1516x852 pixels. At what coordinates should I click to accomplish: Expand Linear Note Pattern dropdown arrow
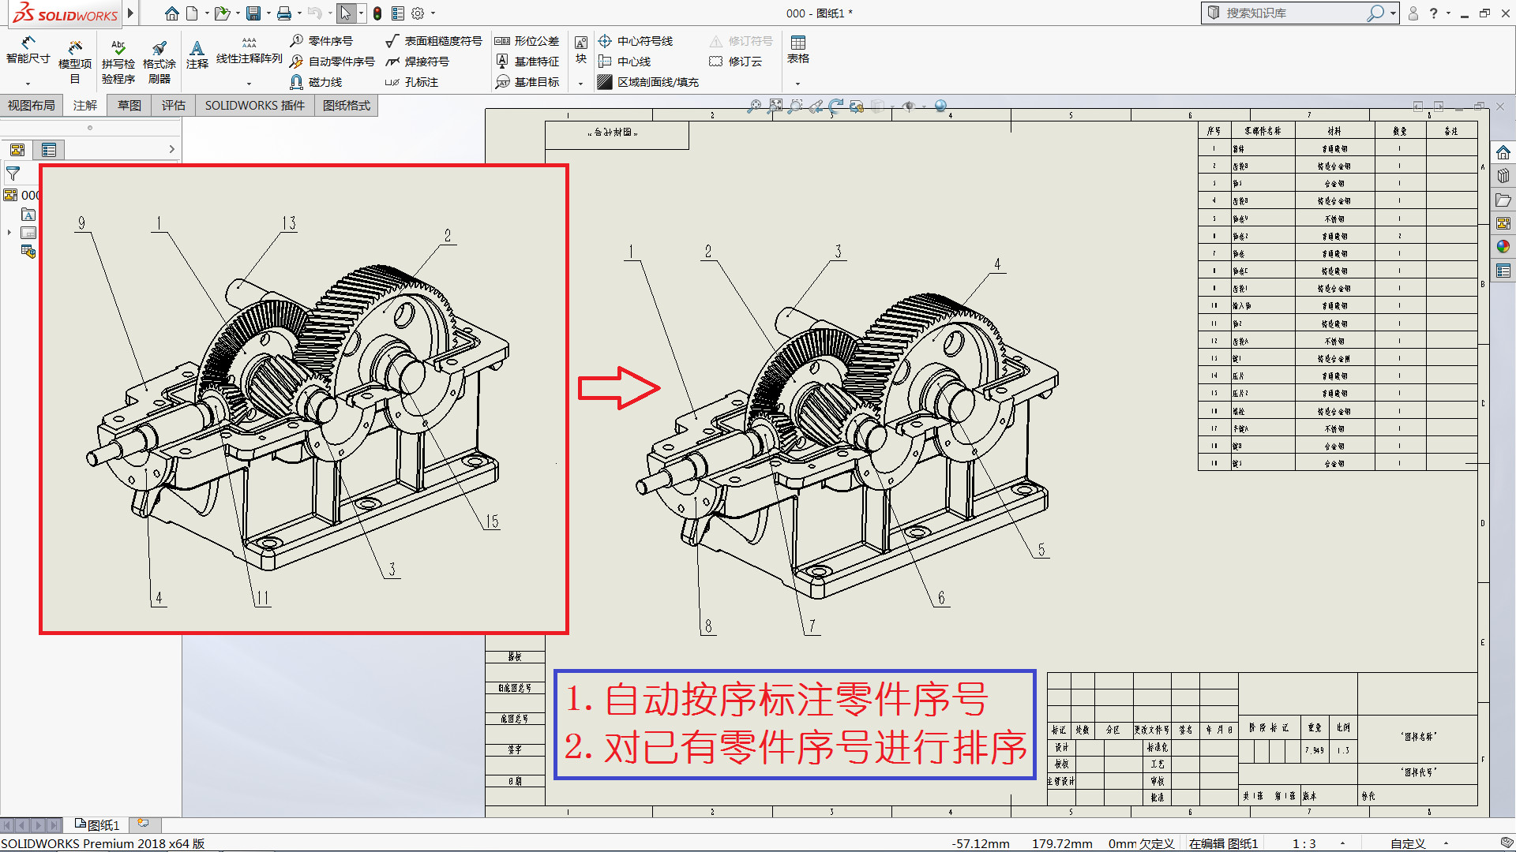click(x=249, y=84)
